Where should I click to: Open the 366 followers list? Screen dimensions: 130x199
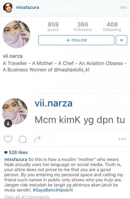(82, 27)
